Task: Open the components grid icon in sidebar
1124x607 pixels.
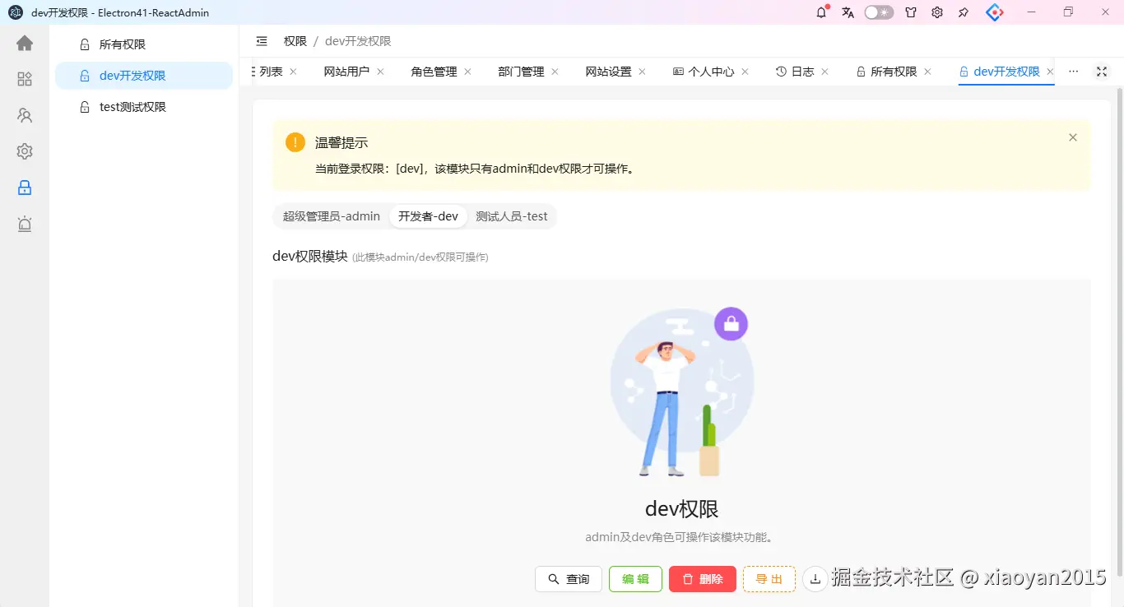Action: click(25, 79)
